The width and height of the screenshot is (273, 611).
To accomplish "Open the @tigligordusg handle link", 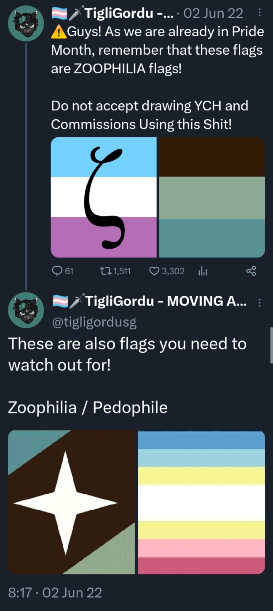I will tap(94, 322).
